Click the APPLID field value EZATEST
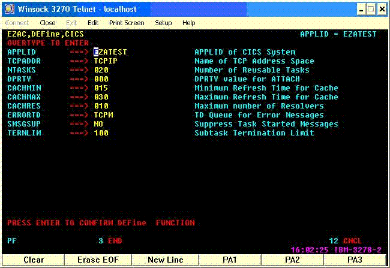Image resolution: width=390 pixels, height=268 pixels. click(110, 52)
